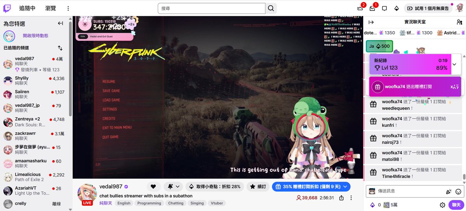Viewport: 466px width, 211px height.
Task: Open zackrawrr channel in sidebar
Action: point(35,136)
